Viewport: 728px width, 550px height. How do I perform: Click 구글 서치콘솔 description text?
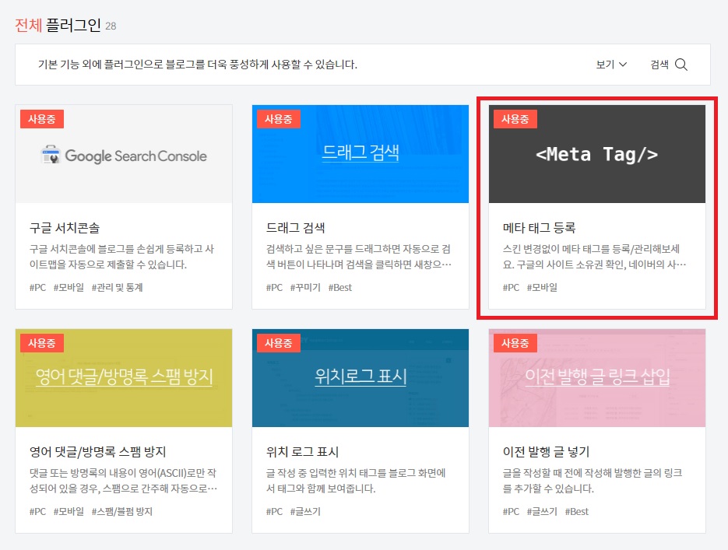(121, 257)
